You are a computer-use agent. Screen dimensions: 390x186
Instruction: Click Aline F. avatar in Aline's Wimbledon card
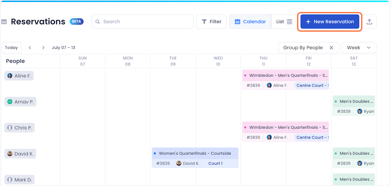(269, 85)
